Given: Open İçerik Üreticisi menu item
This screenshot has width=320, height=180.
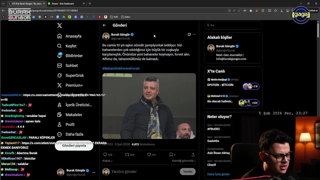Looking at the screenshot, I should click(x=74, y=105).
